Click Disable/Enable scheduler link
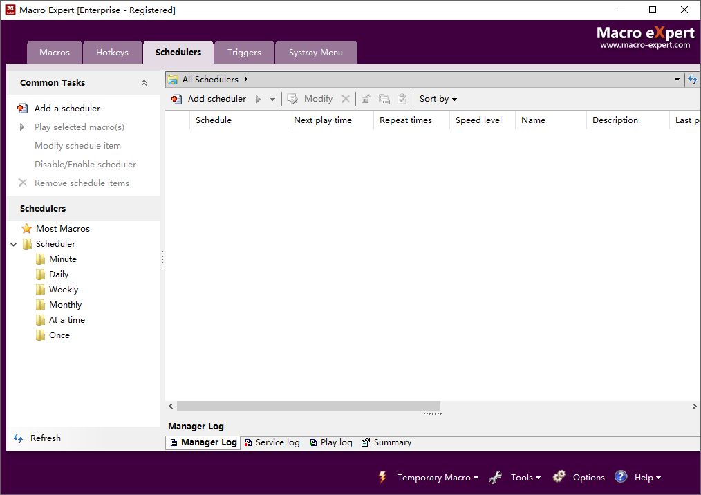This screenshot has height=495, width=701. pyautogui.click(x=86, y=165)
